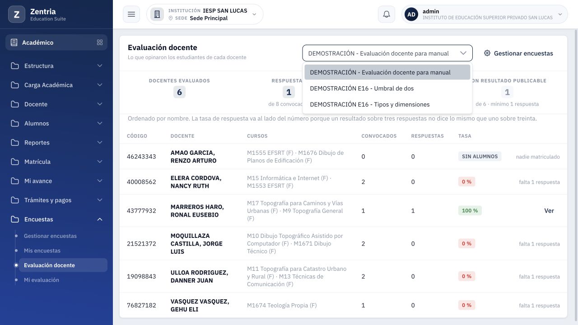Click the Encuestas folder icon
This screenshot has height=325, width=578.
point(15,219)
